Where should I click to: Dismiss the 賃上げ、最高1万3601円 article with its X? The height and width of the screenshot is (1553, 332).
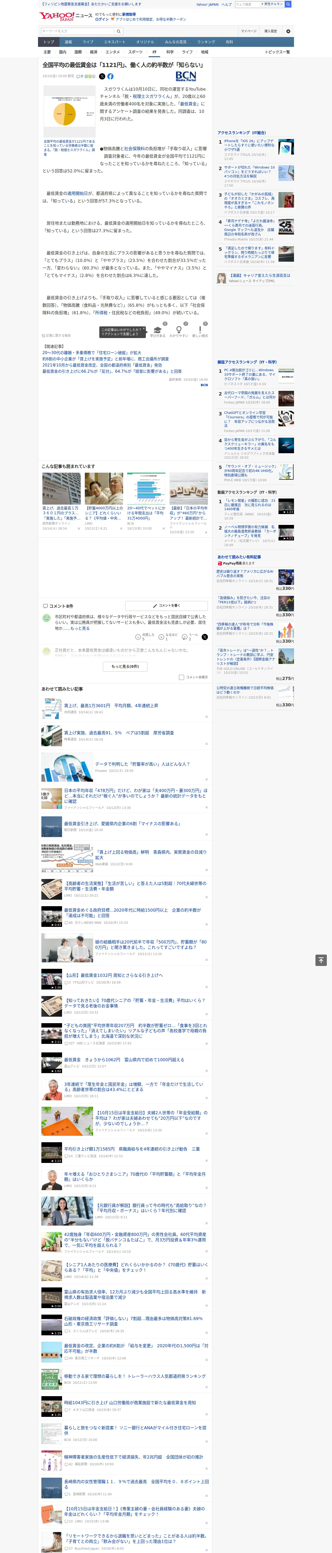tap(206, 717)
